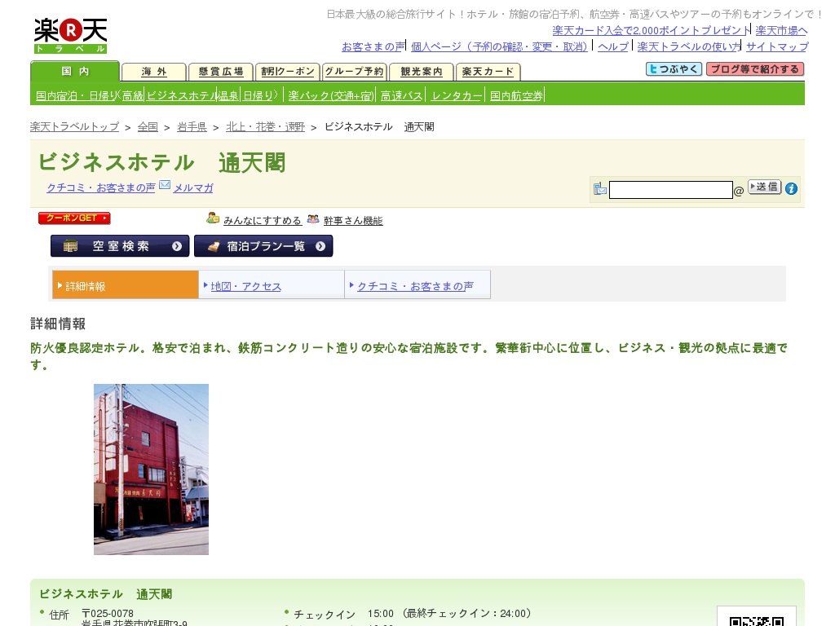Select the 国内 tab
The image size is (835, 626).
[x=75, y=72]
